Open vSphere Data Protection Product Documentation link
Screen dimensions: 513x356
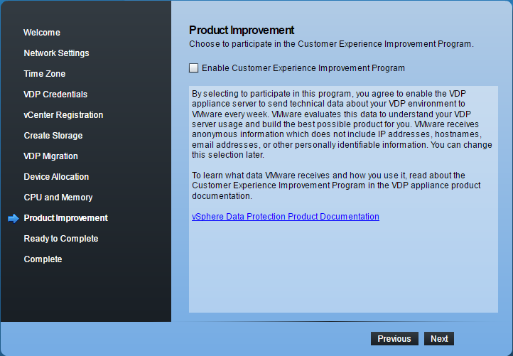tap(285, 217)
